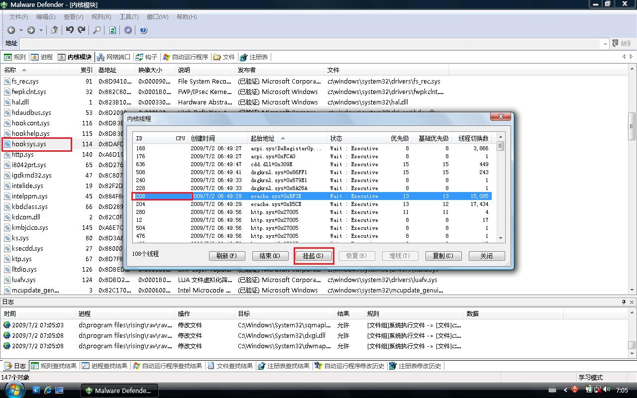The image size is (637, 398).
Task: Click the Undo toolbar icon
Action: [x=70, y=30]
